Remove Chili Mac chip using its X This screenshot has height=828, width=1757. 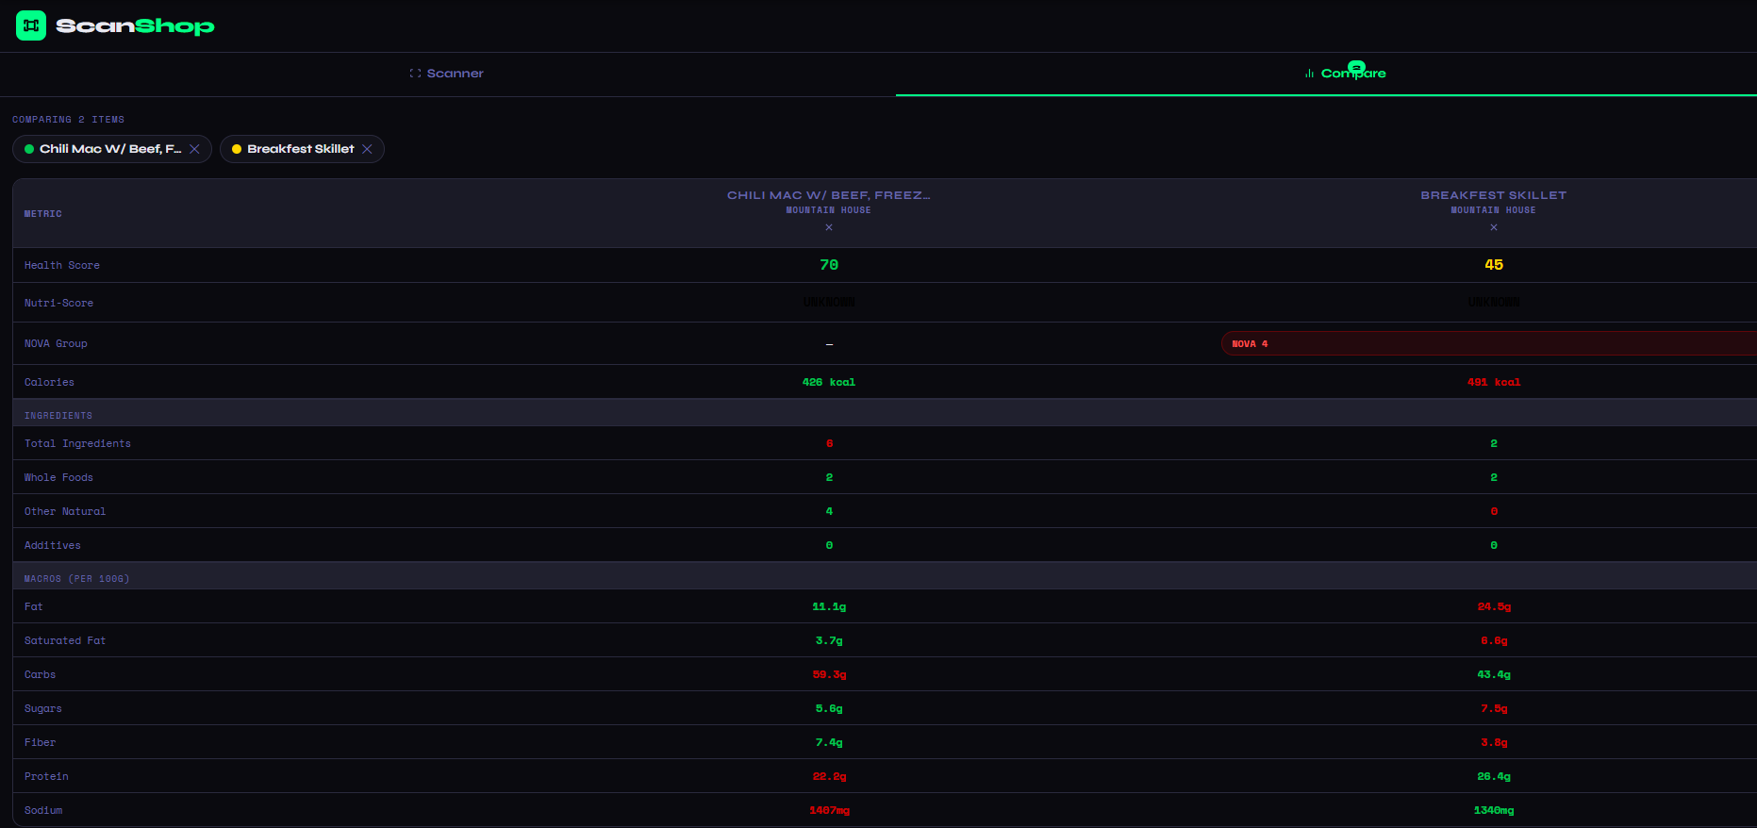194,149
